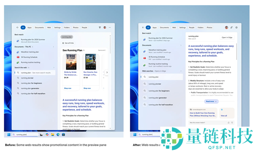Click the Word icon beside Marathon training plan in Before panel
The height and width of the screenshot is (152, 253).
click(x=18, y=52)
